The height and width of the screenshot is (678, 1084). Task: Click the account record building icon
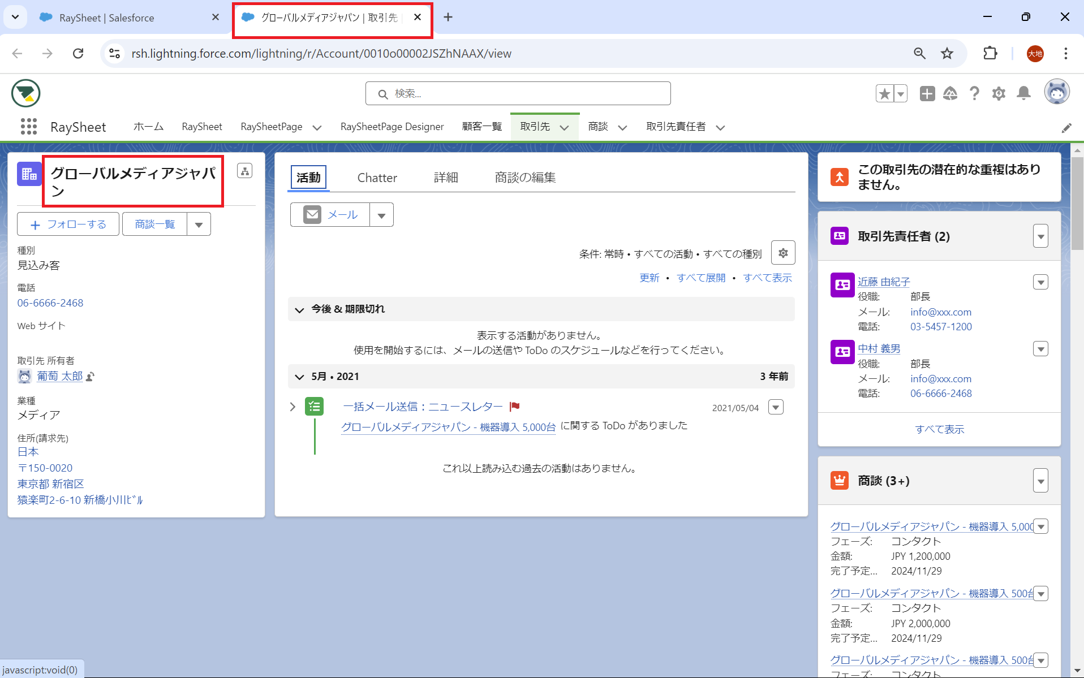tap(29, 174)
